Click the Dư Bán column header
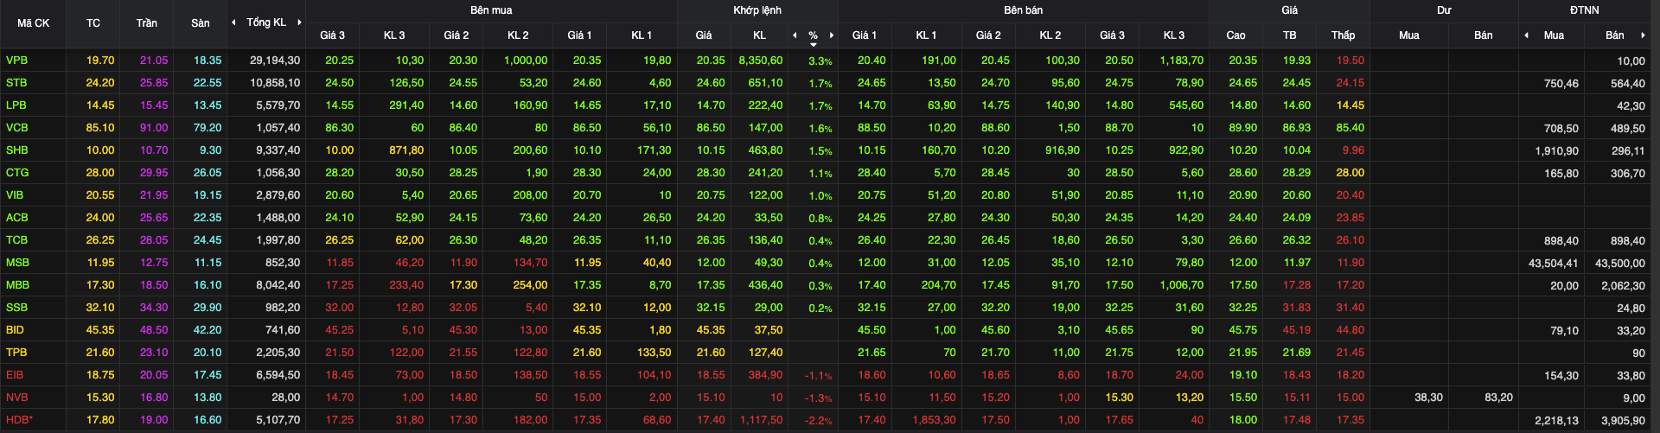Viewport: 1660px width, 433px height. 1483,35
